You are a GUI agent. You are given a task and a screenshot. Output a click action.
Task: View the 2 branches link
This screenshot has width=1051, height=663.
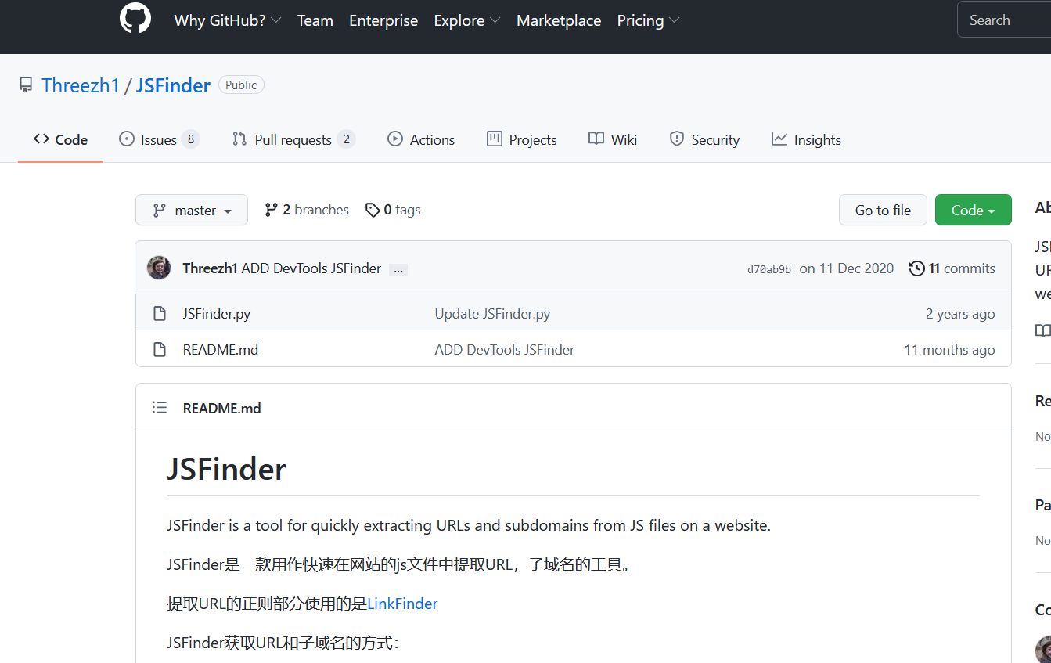pos(307,210)
